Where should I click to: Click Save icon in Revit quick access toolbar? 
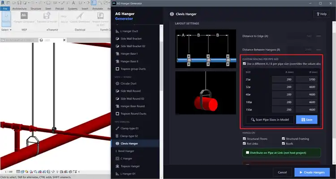point(20,3)
